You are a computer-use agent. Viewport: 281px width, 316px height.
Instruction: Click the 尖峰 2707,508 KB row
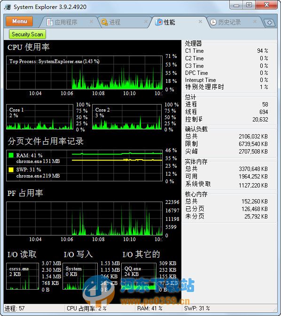coord(226,151)
